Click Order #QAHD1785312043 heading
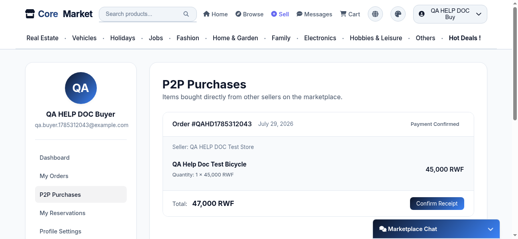The image size is (518, 239). [x=212, y=124]
